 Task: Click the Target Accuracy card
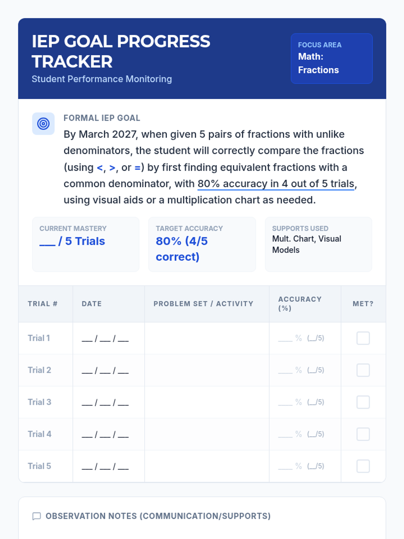[x=202, y=244]
